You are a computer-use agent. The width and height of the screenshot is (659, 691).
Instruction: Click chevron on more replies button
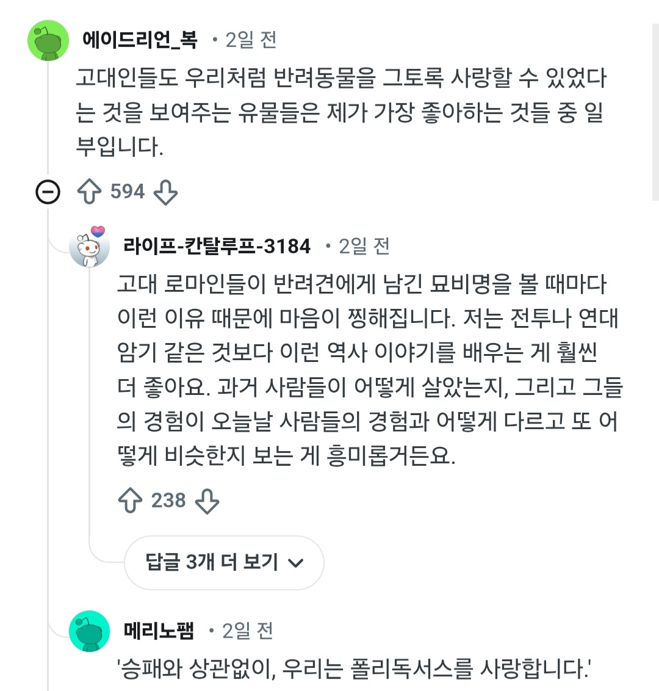[295, 563]
